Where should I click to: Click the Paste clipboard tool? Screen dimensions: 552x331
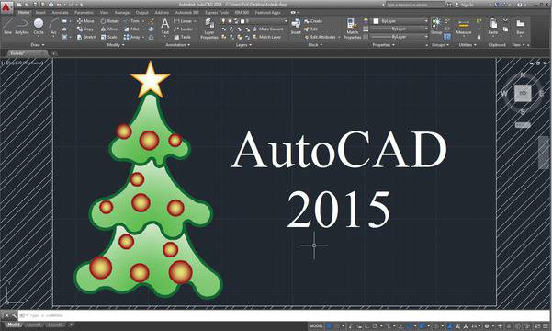click(493, 27)
